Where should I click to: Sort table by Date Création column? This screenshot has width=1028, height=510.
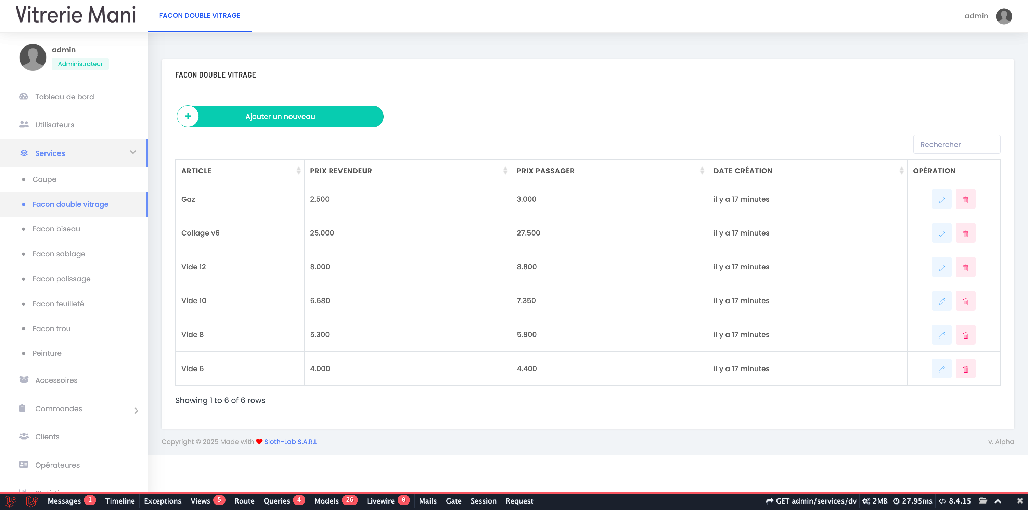pos(807,171)
